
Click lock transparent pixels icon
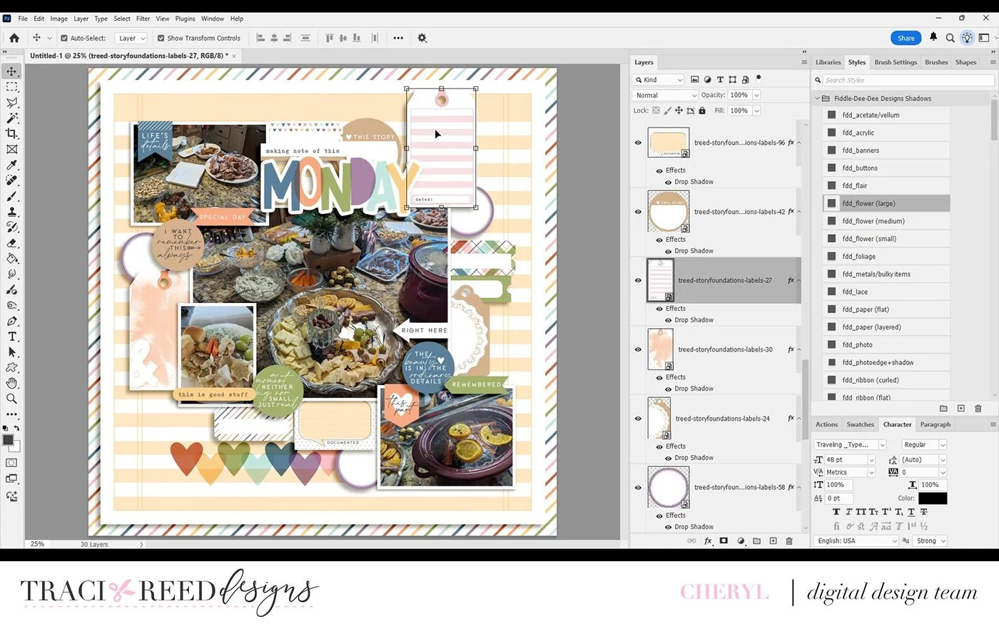click(656, 111)
